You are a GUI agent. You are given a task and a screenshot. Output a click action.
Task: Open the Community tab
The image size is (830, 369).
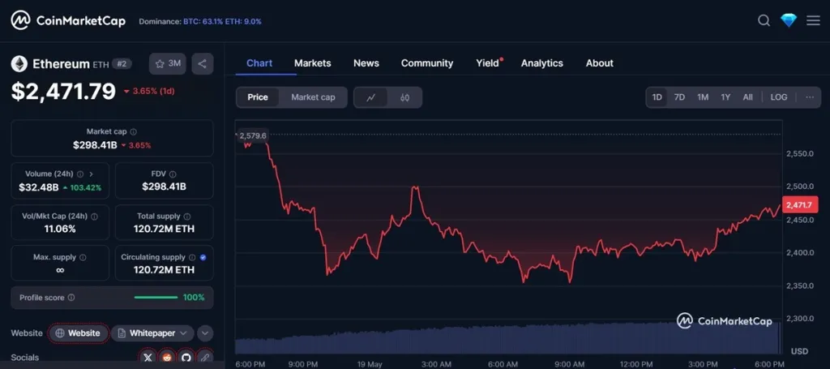click(x=427, y=63)
